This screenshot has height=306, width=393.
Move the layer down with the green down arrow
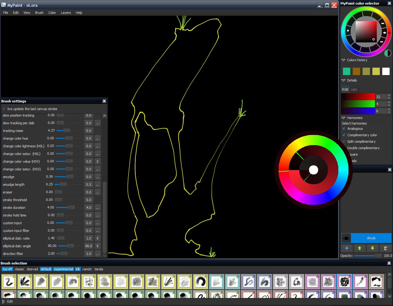(x=372, y=248)
